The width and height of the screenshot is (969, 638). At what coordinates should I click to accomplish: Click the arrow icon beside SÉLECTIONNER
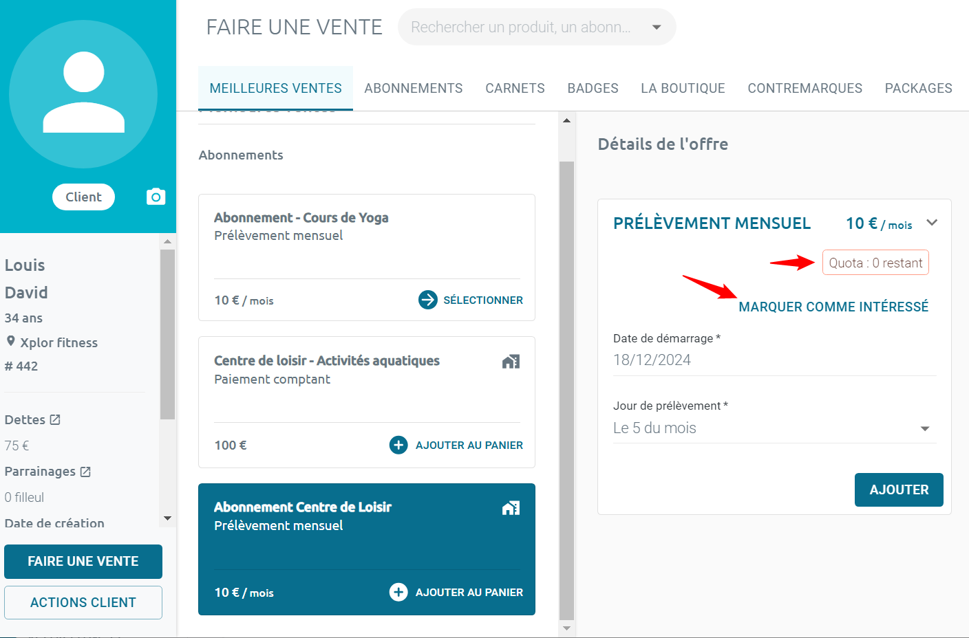point(427,300)
